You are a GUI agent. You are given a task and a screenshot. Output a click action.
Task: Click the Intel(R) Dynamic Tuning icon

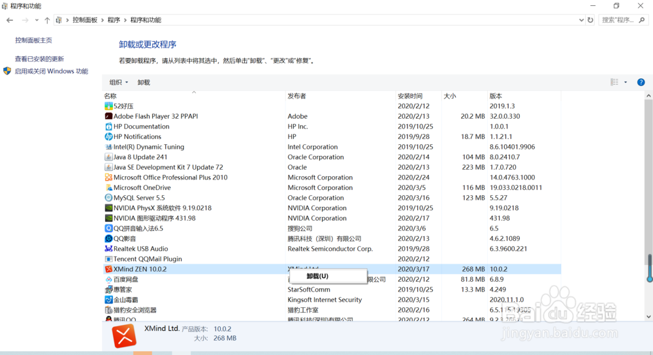[108, 147]
